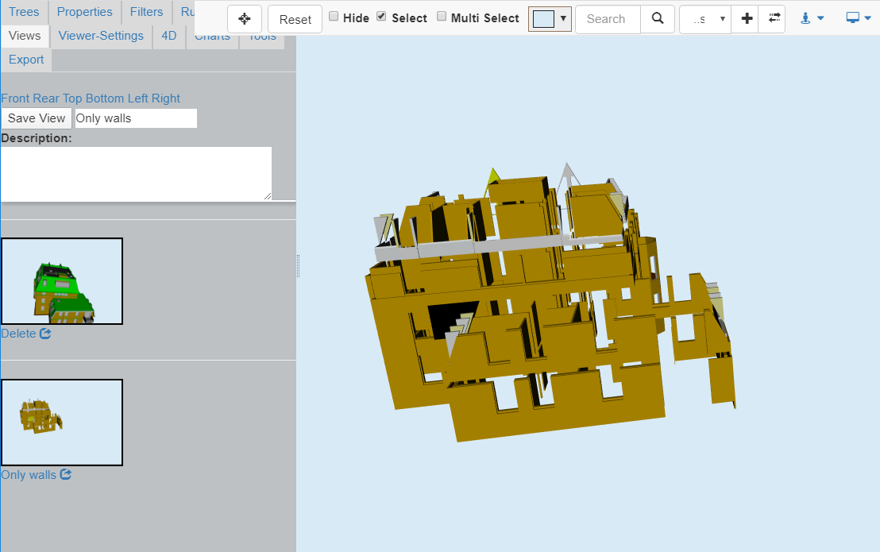The image size is (880, 552).
Task: Switch to the Viewer-Settings tab
Action: [x=100, y=36]
